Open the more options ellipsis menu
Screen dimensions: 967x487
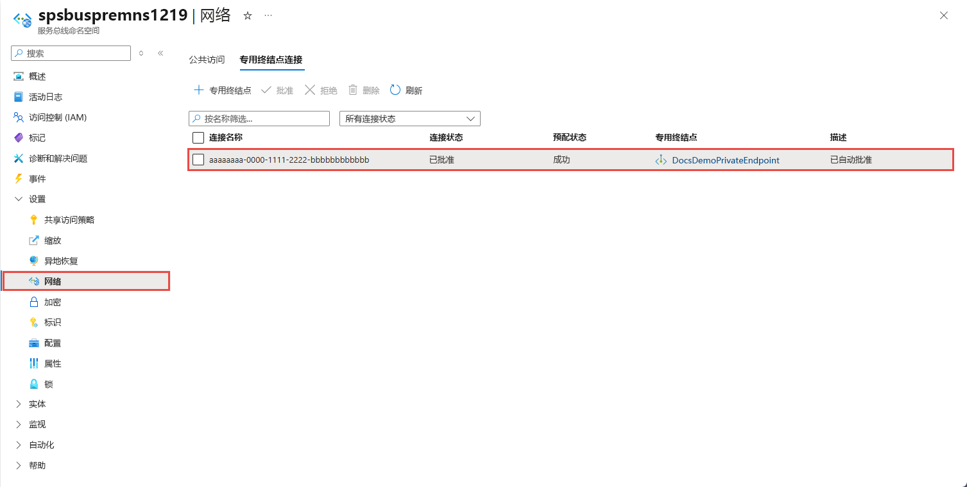[268, 16]
